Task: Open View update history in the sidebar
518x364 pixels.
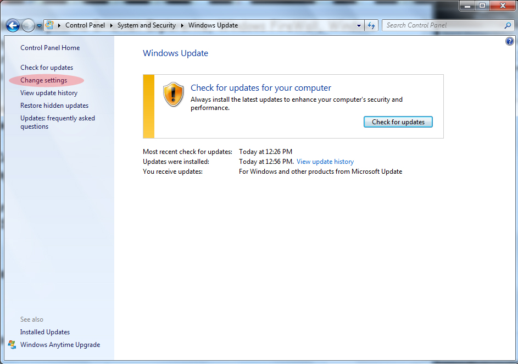Action: tap(49, 93)
